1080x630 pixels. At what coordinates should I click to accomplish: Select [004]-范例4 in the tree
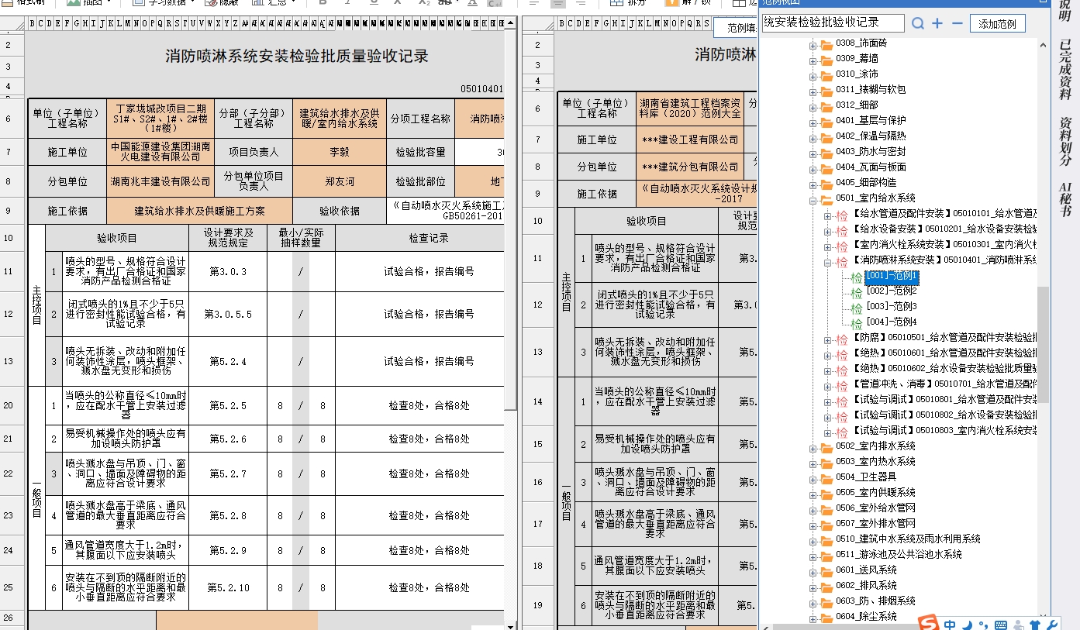892,322
